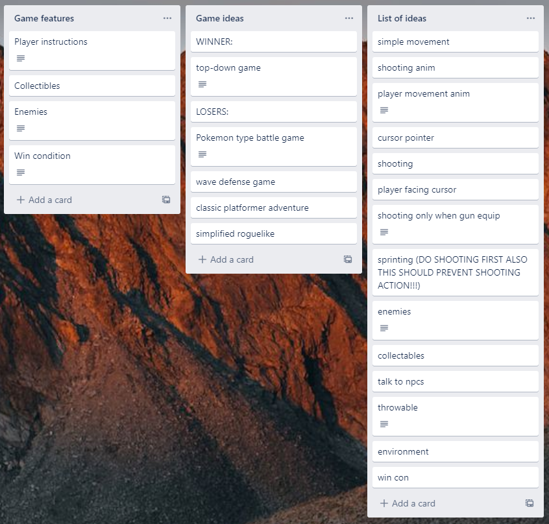Open the talk to npcs card
The height and width of the screenshot is (524, 549).
[x=456, y=381]
